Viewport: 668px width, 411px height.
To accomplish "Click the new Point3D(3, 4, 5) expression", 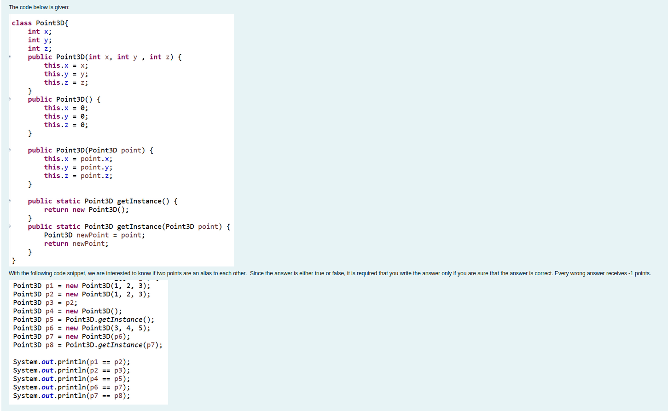I will [110, 328].
